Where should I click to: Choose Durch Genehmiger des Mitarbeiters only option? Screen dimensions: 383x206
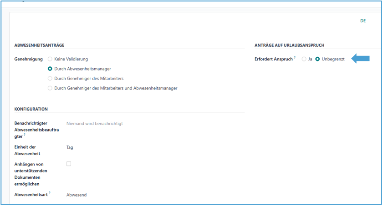(50, 78)
